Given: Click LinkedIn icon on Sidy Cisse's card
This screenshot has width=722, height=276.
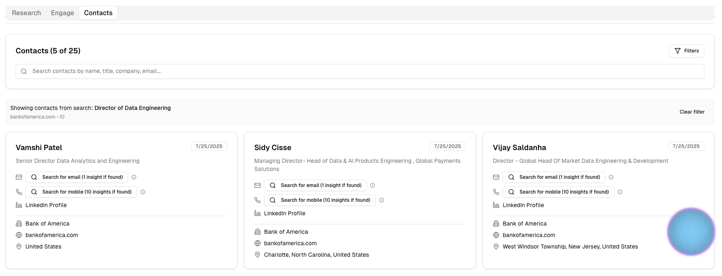Looking at the screenshot, I should (x=258, y=213).
